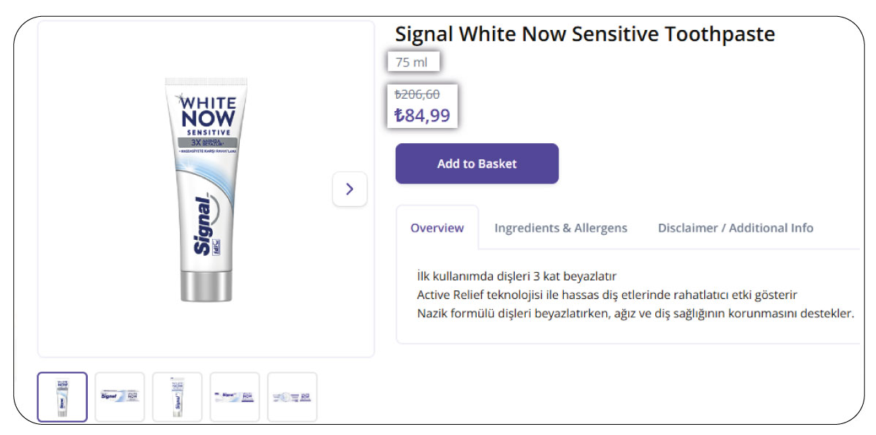Click the Signal White Now Sensitive Toothpaste title

[x=585, y=34]
